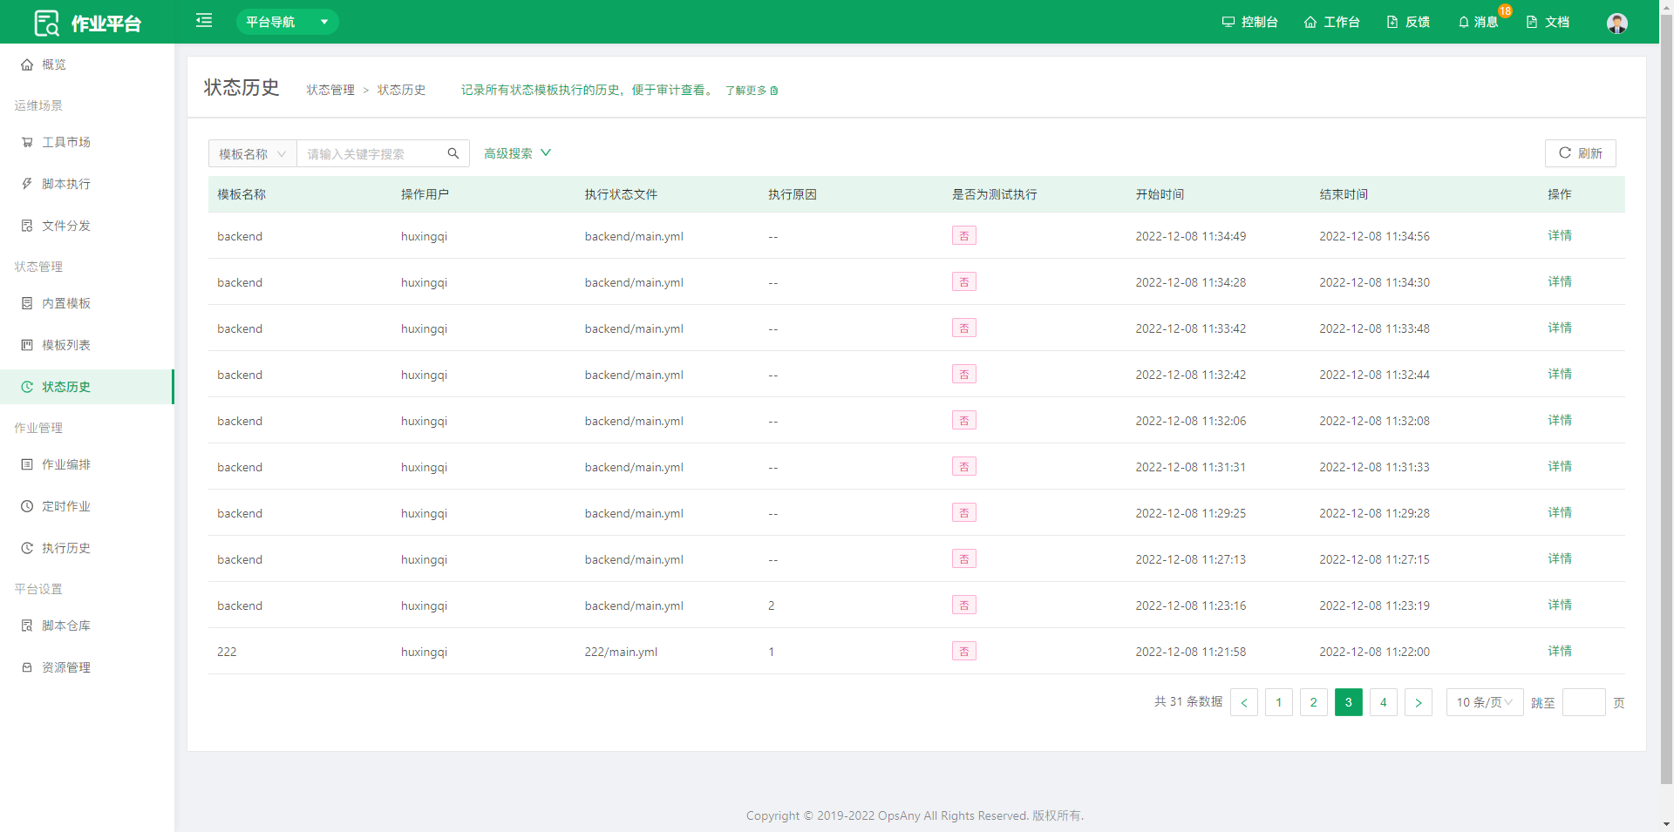This screenshot has width=1674, height=832.
Task: Click end time 2022-12-08 11:22:00
Action: tap(1374, 652)
